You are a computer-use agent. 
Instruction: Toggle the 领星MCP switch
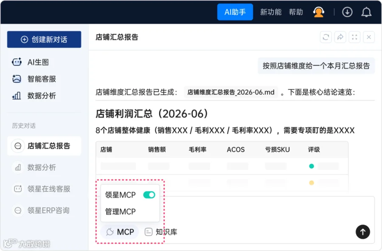coord(149,195)
